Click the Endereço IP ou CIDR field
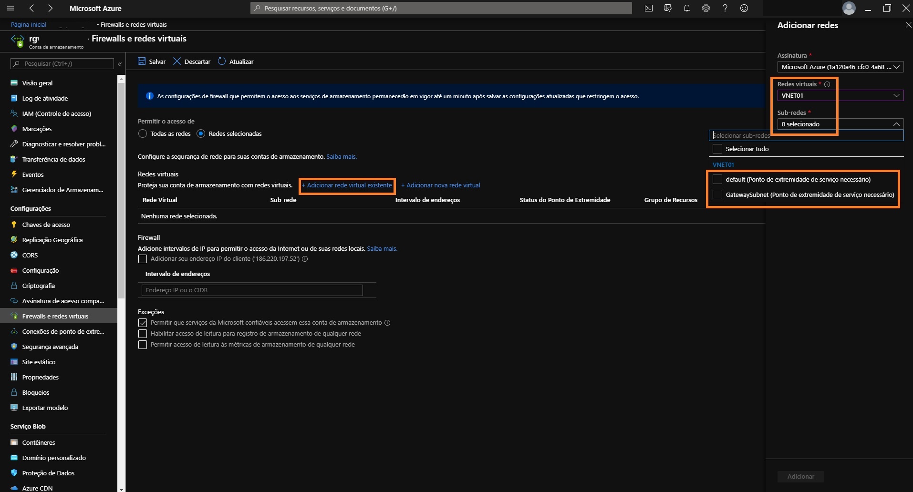The image size is (913, 492). click(x=252, y=290)
